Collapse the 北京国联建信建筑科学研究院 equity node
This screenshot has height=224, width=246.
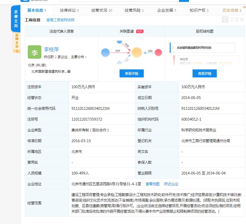[172, 48]
